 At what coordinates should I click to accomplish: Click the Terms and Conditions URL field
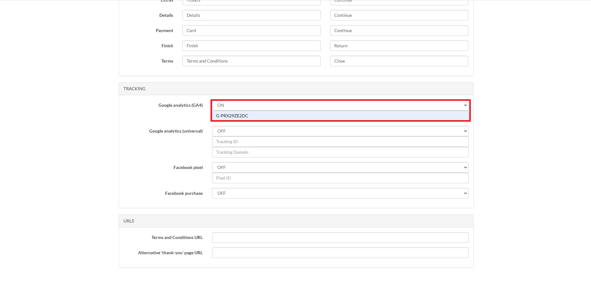340,237
